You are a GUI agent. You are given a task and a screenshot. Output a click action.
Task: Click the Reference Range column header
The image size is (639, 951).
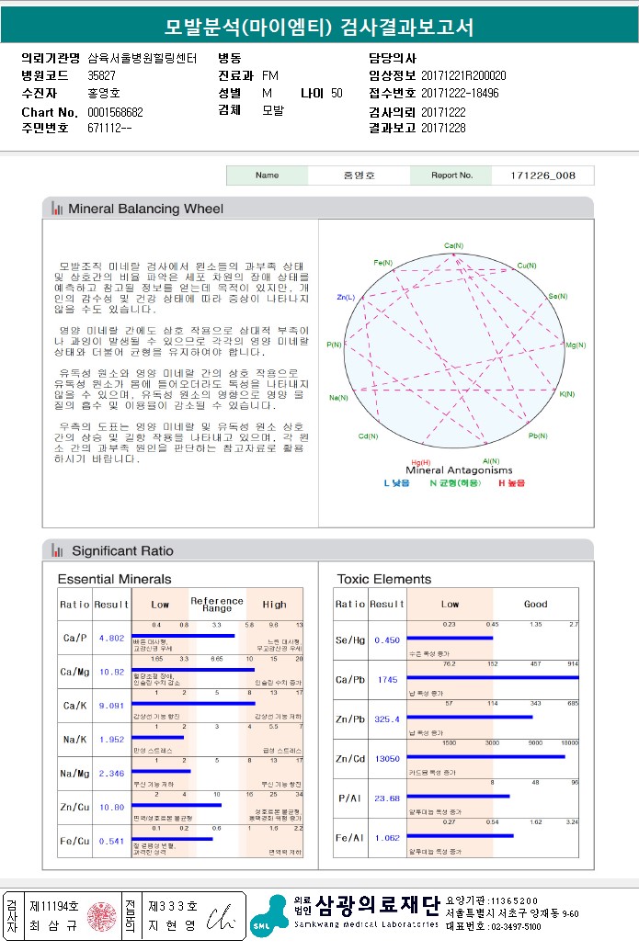coord(217,604)
